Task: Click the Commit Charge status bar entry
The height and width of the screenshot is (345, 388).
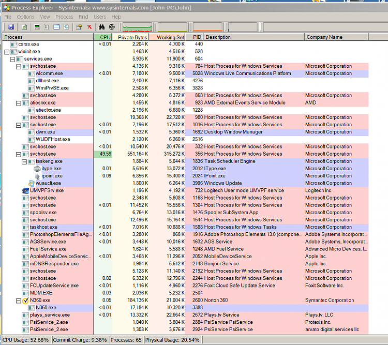Action: [80, 340]
